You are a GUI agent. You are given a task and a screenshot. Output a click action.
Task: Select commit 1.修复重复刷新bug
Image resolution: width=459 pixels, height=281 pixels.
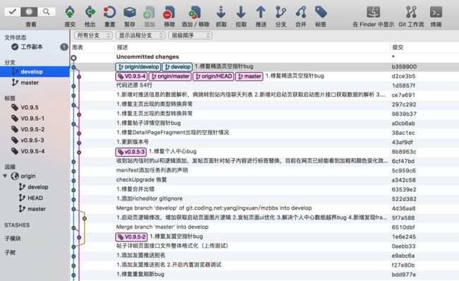[265, 274]
